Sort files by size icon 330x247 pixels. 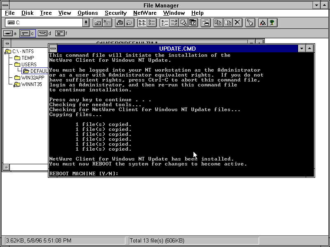(x=184, y=23)
